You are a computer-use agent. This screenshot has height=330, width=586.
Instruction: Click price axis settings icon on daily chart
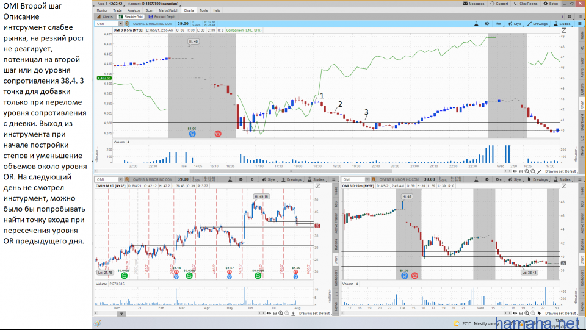coord(317,186)
